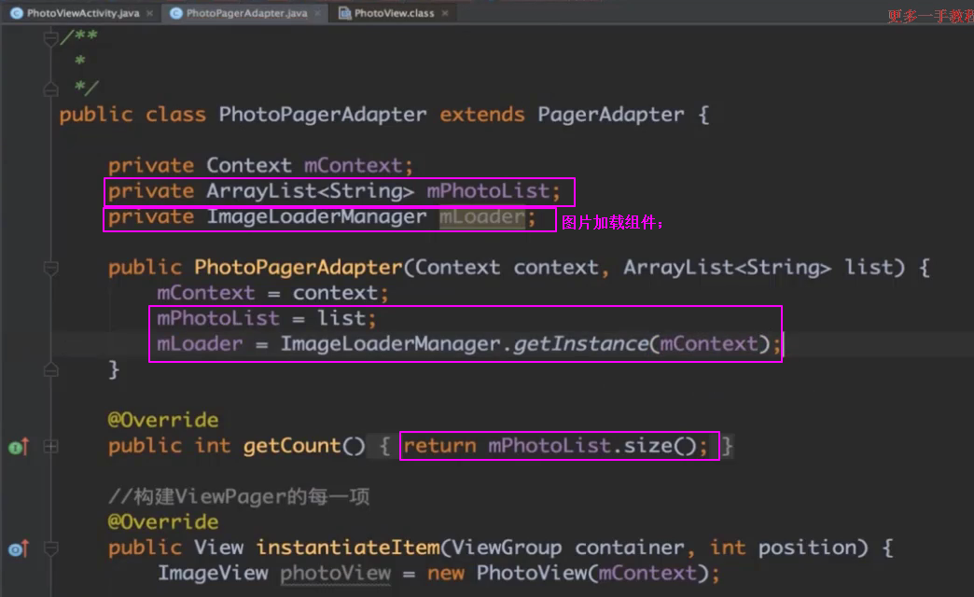Close the PhotoPagerAdapter.java tab
This screenshot has height=597, width=974.
318,13
